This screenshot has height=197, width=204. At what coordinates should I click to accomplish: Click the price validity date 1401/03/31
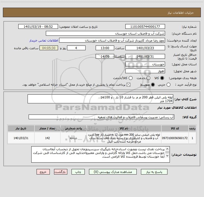pos(145,56)
